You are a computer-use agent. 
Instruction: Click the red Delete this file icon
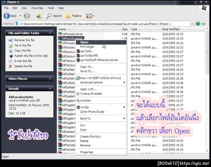point(11,66)
